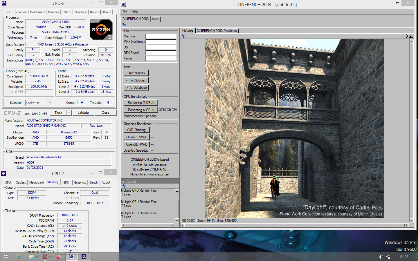Click the Machine input field
Image resolution: width=418 pixels, height=261 pixels.
click(161, 36)
